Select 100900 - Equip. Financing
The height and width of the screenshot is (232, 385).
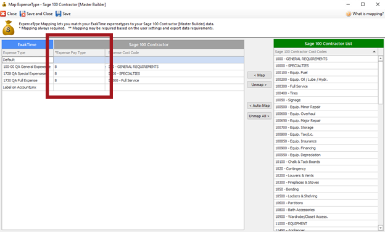[326, 148]
